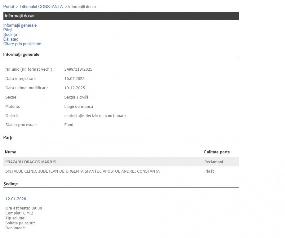The height and width of the screenshot is (238, 285).
Task: Go to Ședințe using the navigation link
Action: click(10, 35)
